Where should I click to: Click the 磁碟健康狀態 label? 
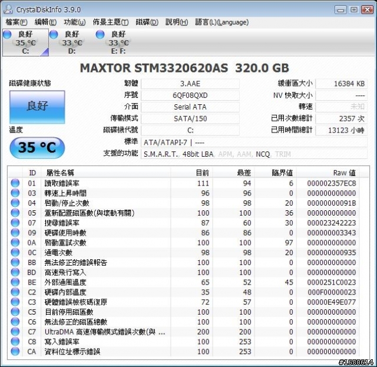(30, 83)
